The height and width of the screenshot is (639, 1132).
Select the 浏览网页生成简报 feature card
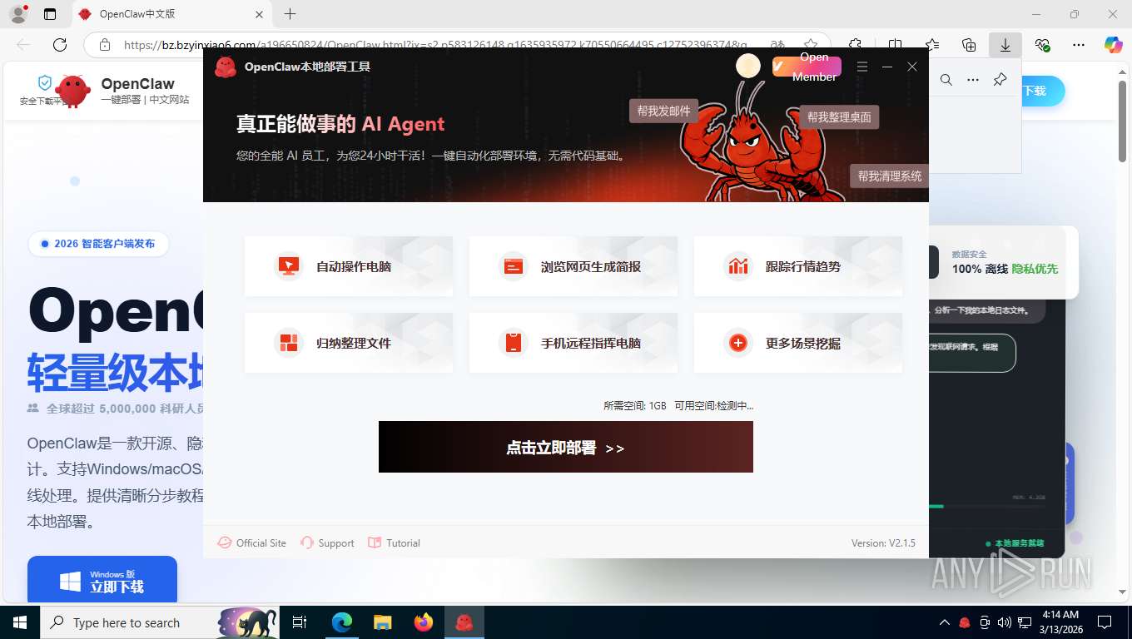tap(573, 266)
